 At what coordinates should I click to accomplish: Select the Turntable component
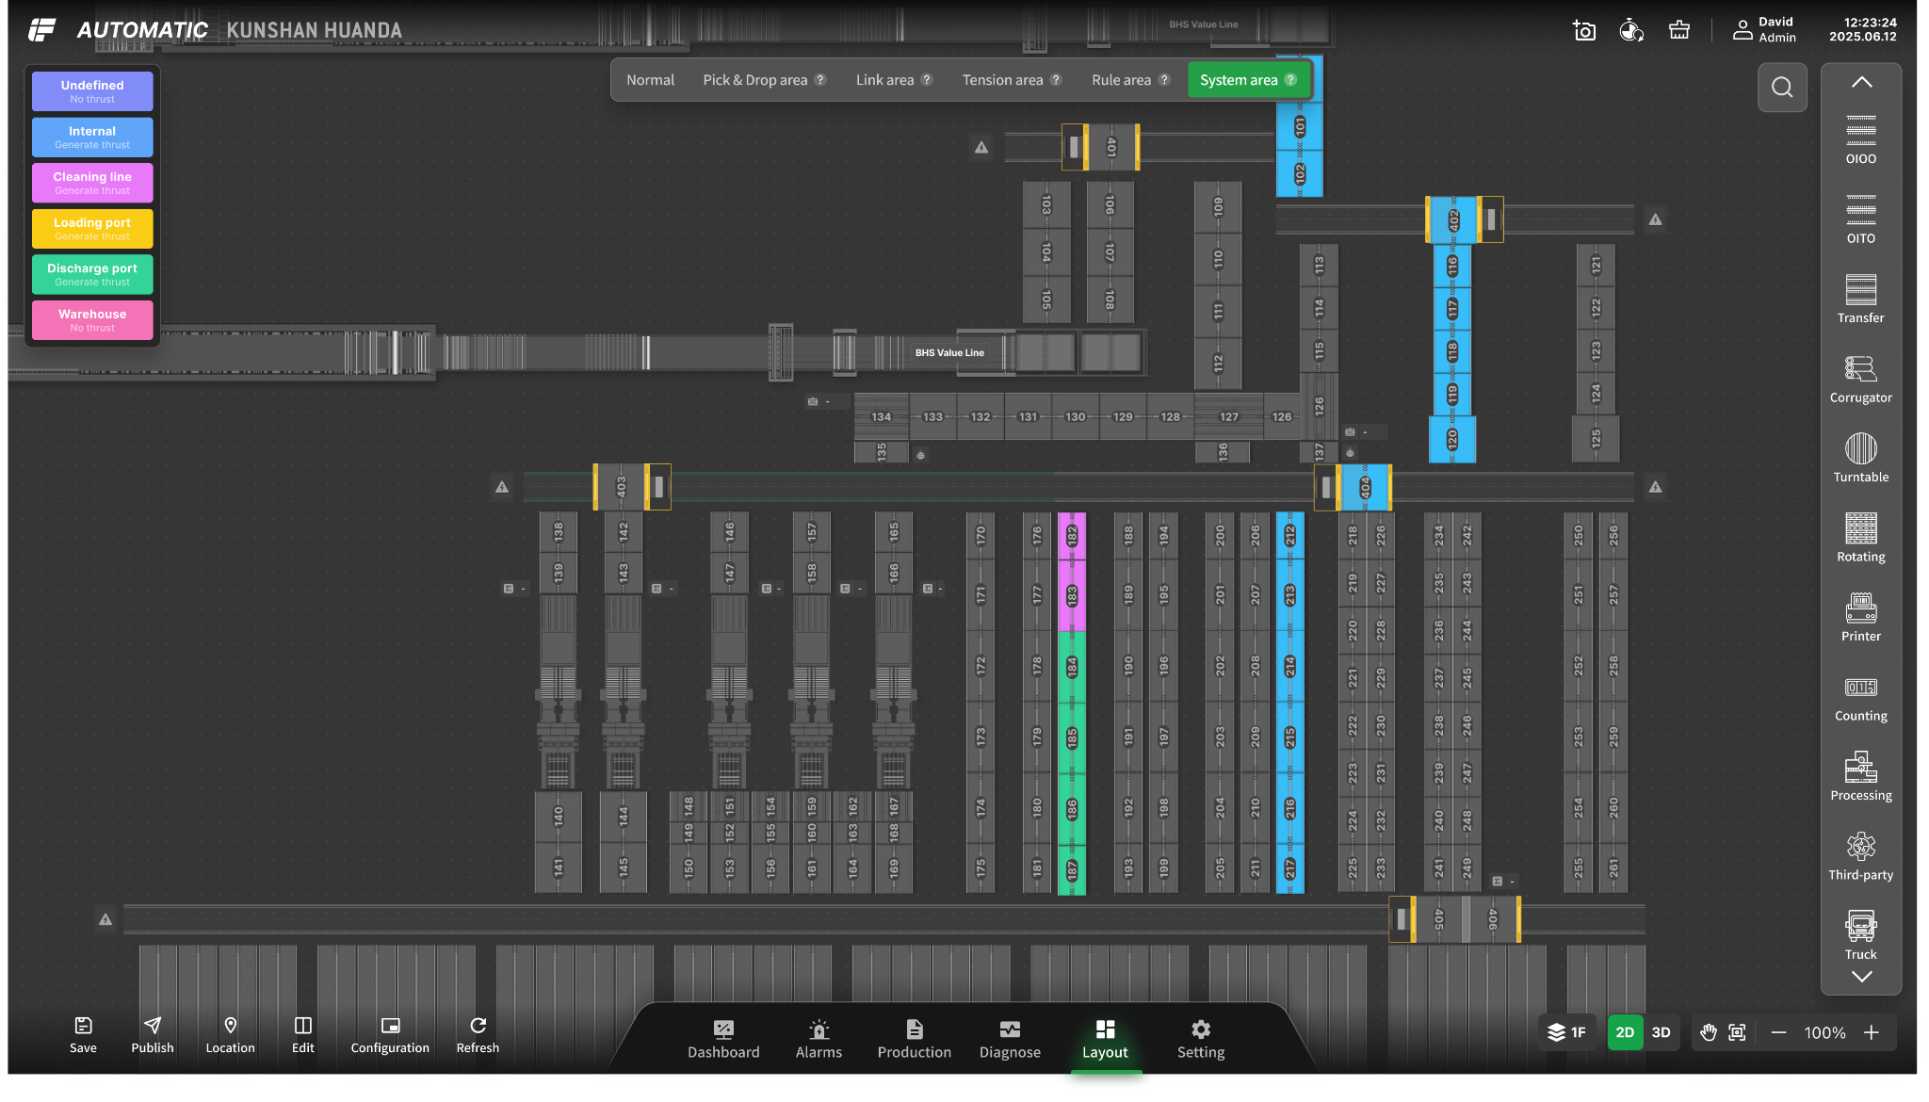pyautogui.click(x=1861, y=458)
